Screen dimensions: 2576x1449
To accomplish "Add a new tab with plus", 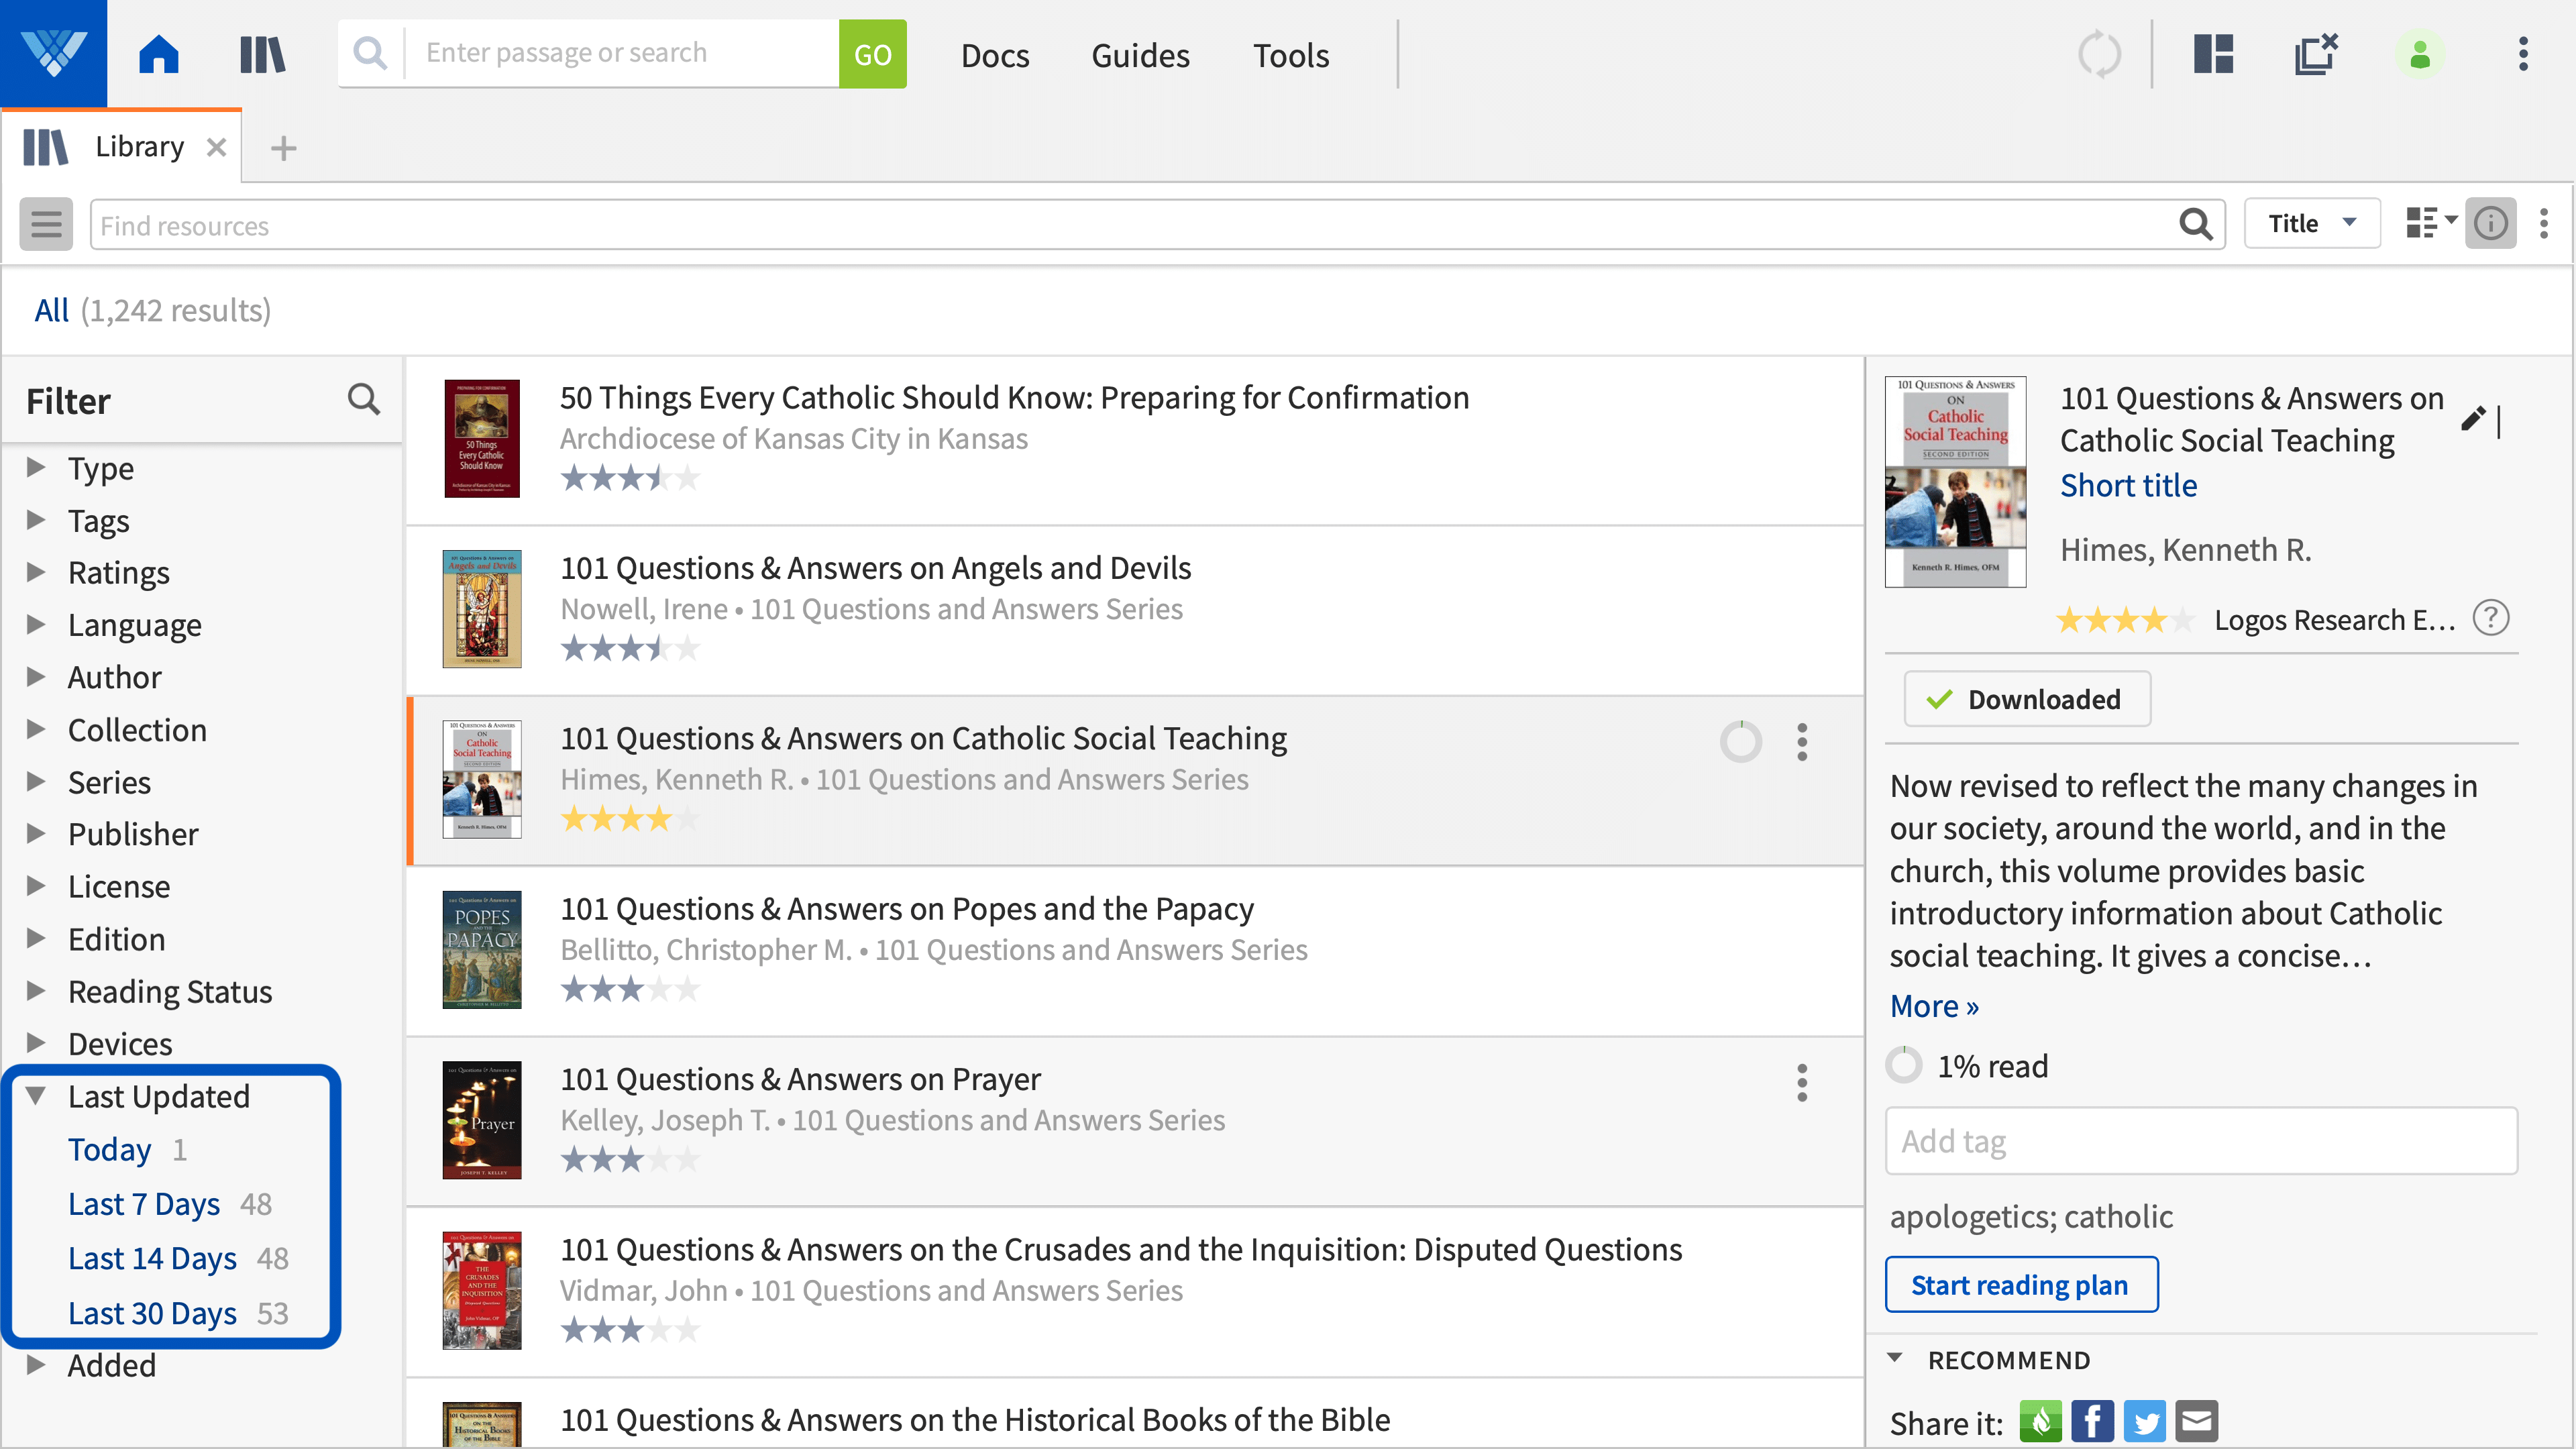I will point(284,148).
